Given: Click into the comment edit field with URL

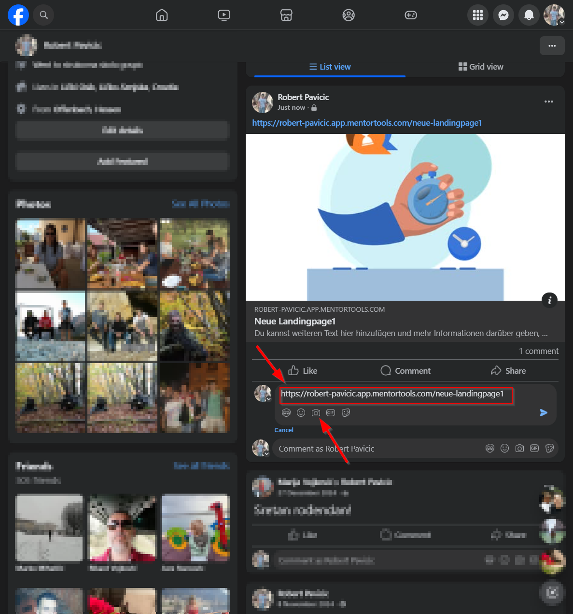Looking at the screenshot, I should click(x=396, y=395).
